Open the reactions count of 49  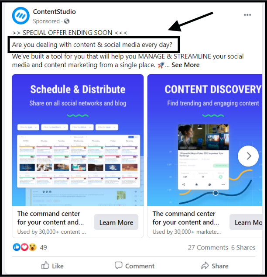pos(43,247)
